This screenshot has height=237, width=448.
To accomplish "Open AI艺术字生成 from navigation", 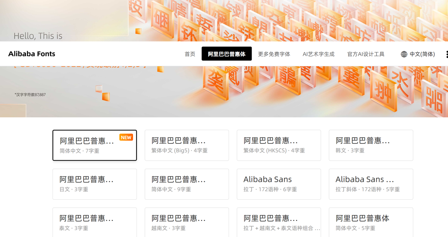I will pyautogui.click(x=318, y=54).
